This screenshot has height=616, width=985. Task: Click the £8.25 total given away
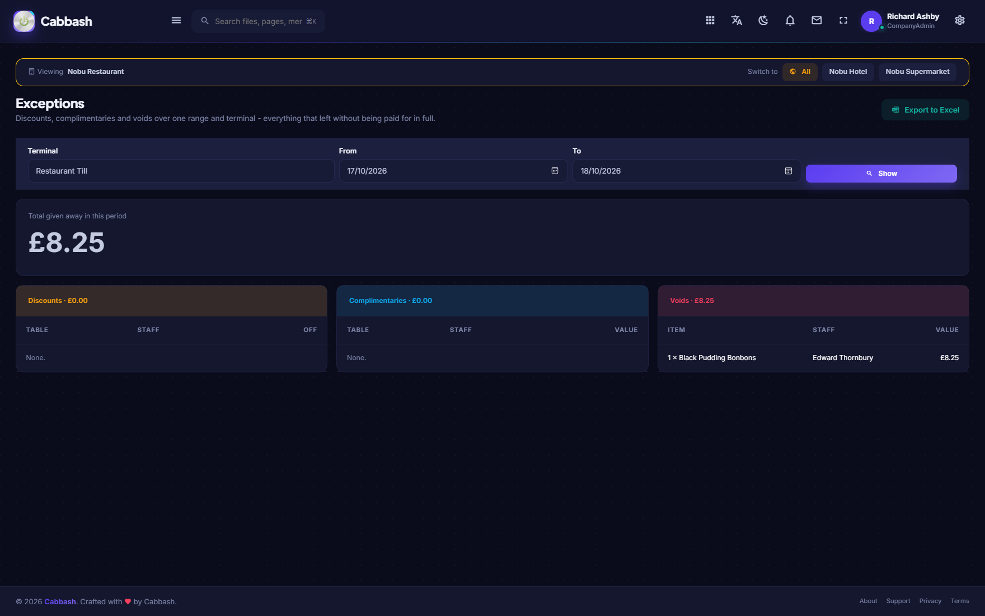click(x=67, y=242)
